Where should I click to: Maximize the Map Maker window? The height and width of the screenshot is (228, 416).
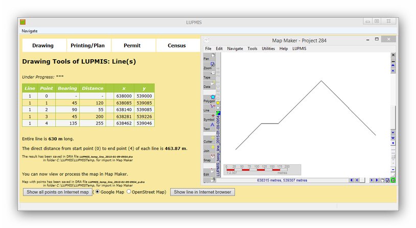point(377,39)
